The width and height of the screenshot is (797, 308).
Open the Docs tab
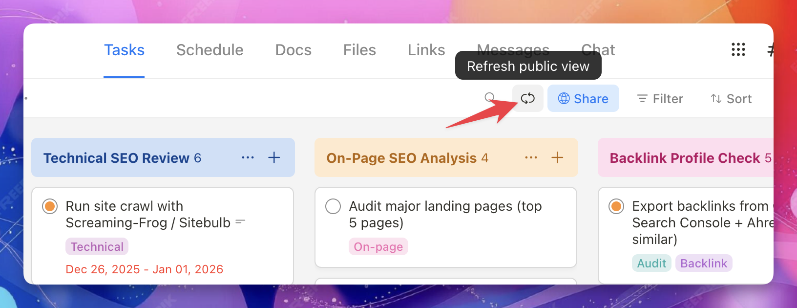[x=293, y=50]
